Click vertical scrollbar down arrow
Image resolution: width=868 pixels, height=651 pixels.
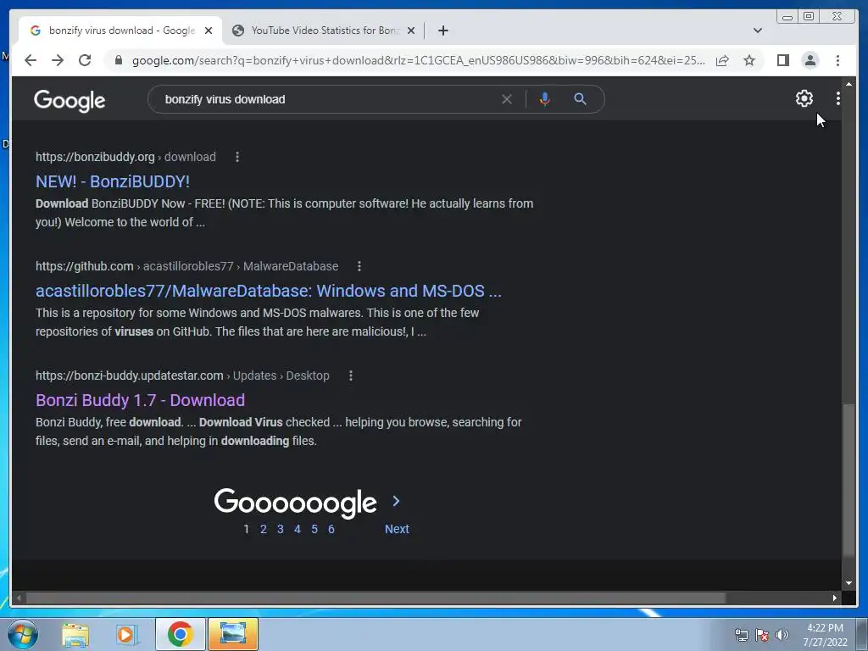[849, 583]
